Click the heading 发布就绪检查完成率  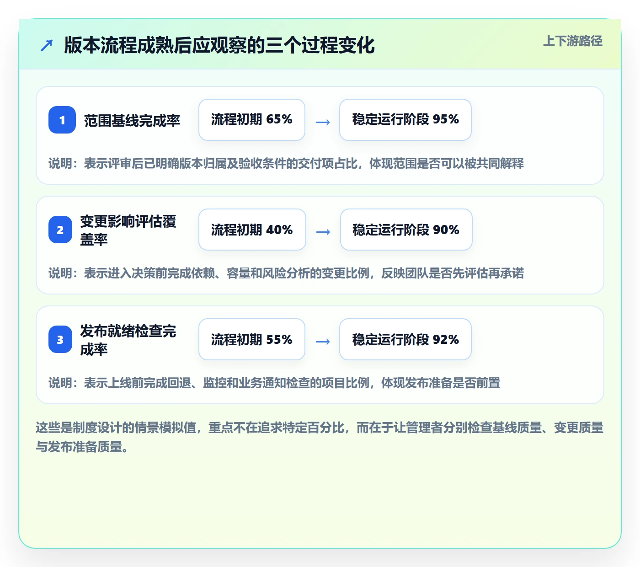click(128, 340)
